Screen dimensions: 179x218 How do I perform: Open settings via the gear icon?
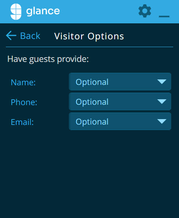point(145,11)
